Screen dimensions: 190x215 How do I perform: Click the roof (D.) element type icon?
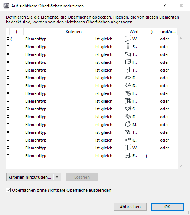(128, 85)
